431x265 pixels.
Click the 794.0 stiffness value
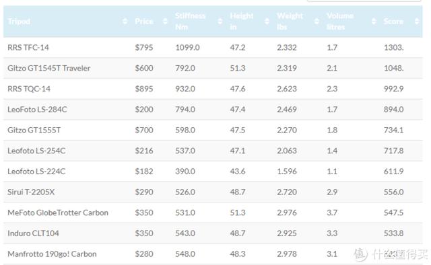pyautogui.click(x=185, y=109)
